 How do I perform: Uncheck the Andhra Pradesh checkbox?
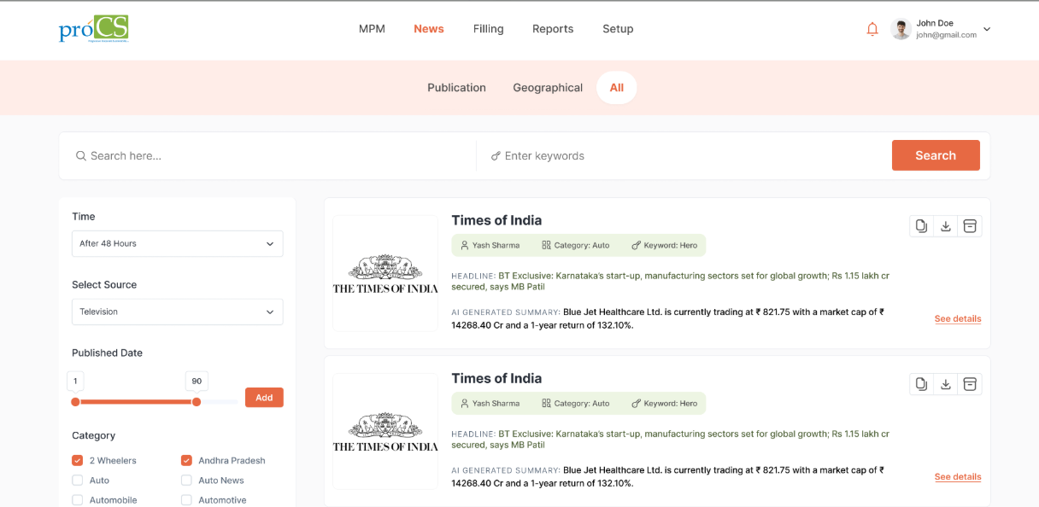[x=186, y=461]
